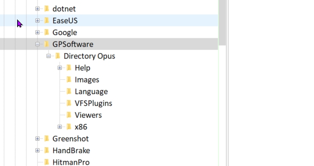Select the x86 tree label
This screenshot has width=314, height=166.
tap(81, 127)
